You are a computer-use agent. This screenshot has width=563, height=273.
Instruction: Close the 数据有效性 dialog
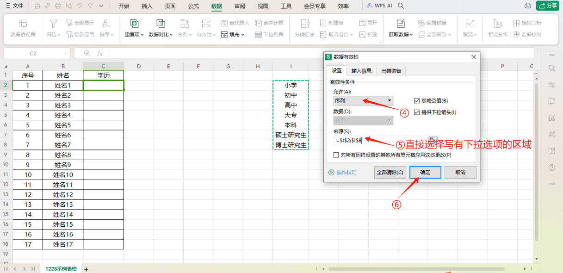click(x=473, y=57)
